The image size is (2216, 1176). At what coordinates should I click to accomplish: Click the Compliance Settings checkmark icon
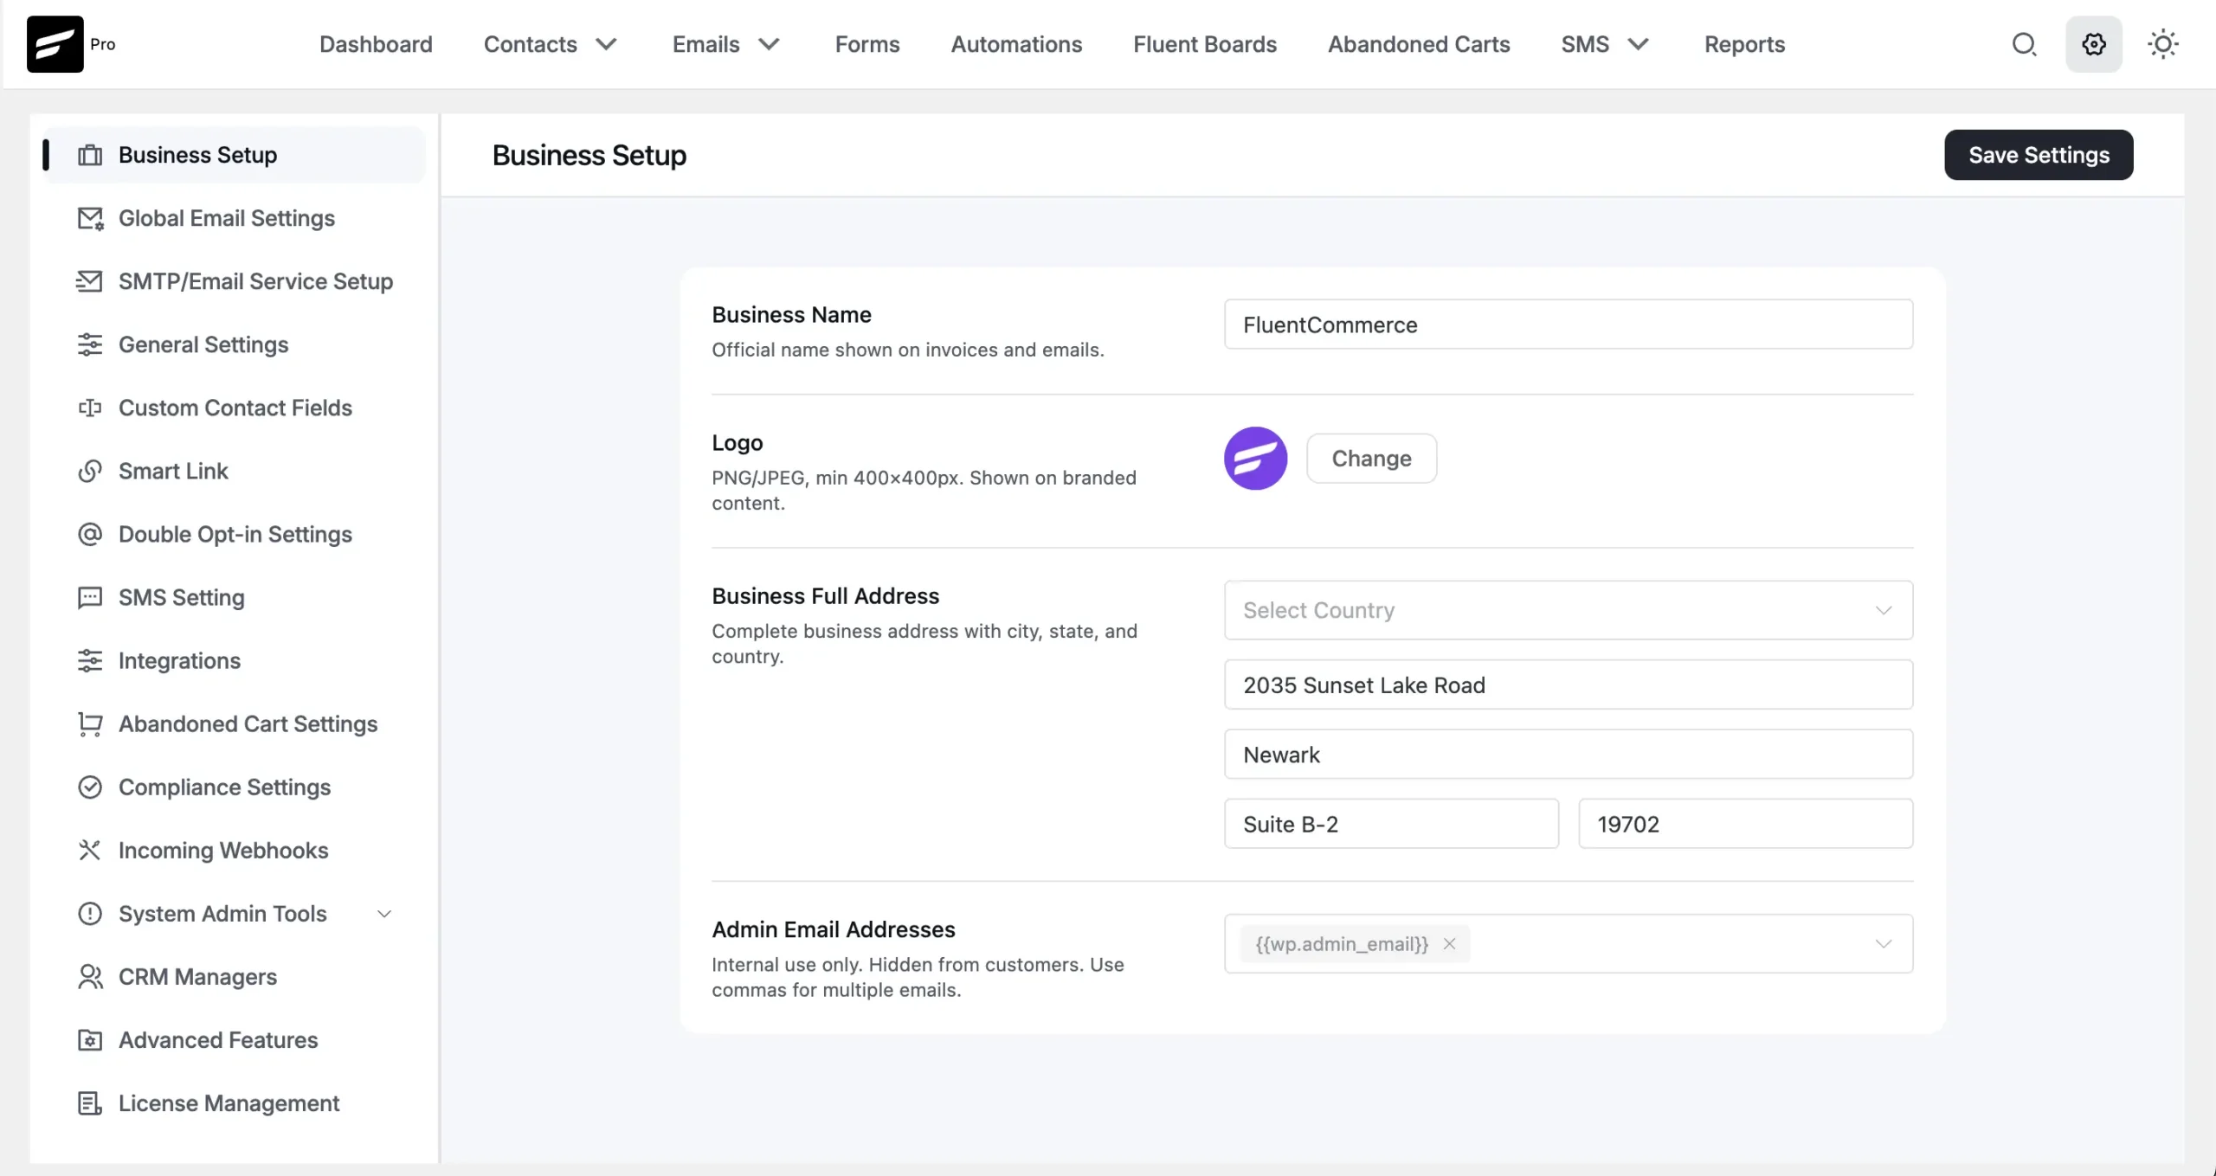(x=90, y=787)
